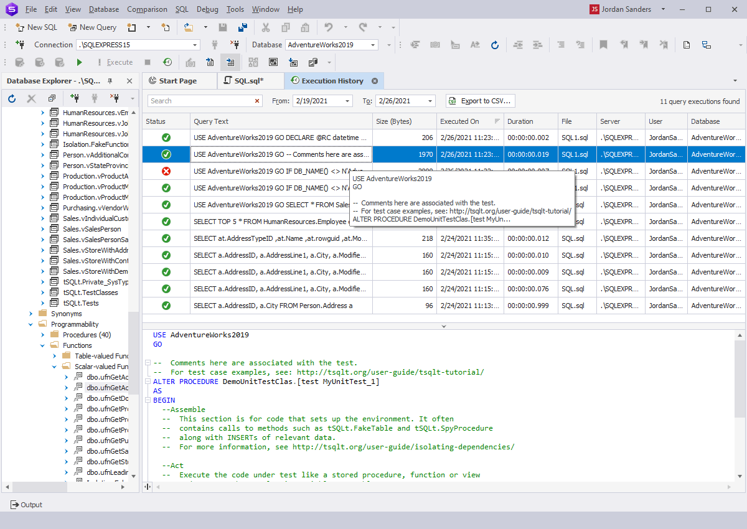Viewport: 747px width, 529px height.
Task: Click the Size (Bytes) column header
Action: click(405, 121)
